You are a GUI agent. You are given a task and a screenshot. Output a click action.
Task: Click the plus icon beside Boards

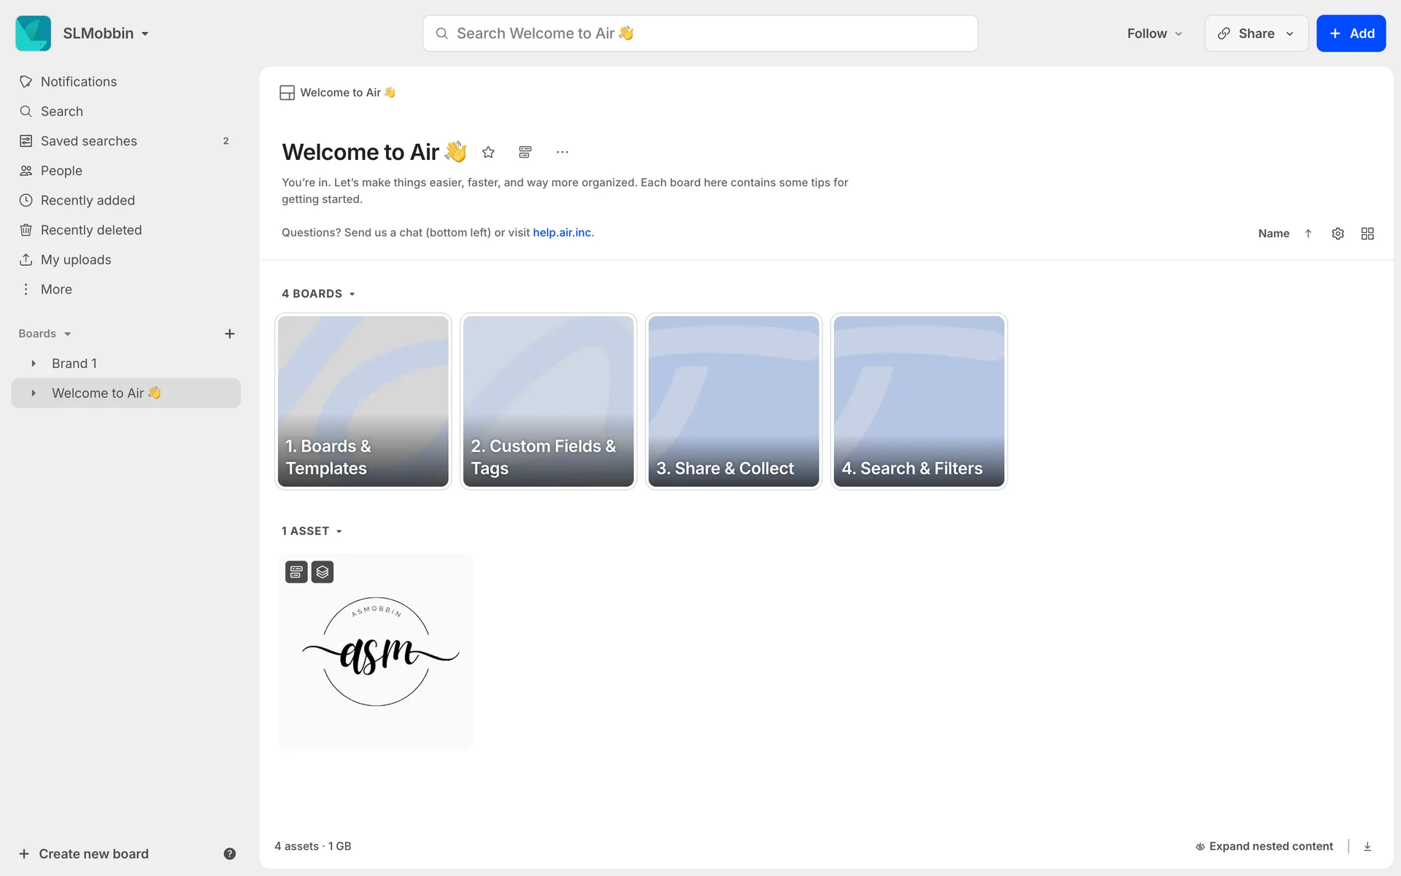tap(229, 334)
